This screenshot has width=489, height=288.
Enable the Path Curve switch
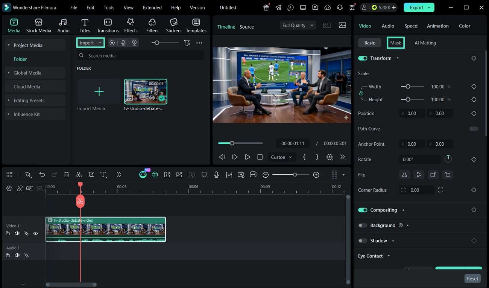click(x=474, y=129)
